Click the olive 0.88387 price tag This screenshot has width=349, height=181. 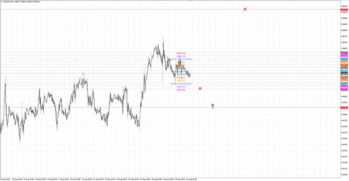click(344, 68)
